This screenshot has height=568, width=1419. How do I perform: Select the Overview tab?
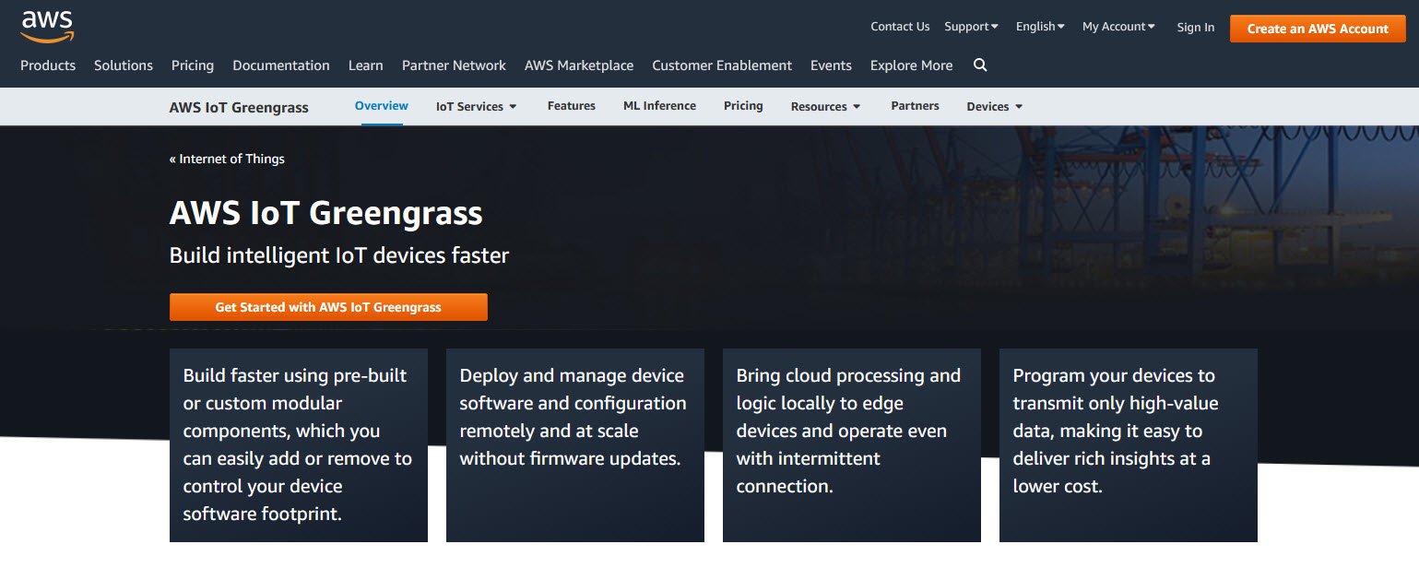pos(382,106)
